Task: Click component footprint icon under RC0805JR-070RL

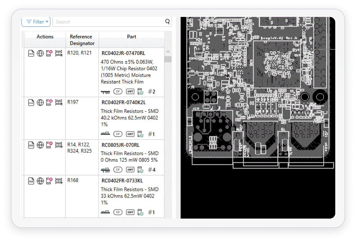Action: pyautogui.click(x=105, y=170)
